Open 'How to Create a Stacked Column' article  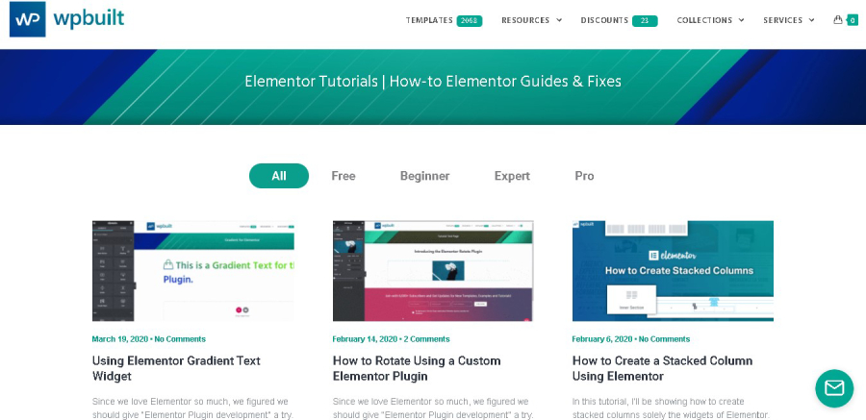(x=662, y=369)
